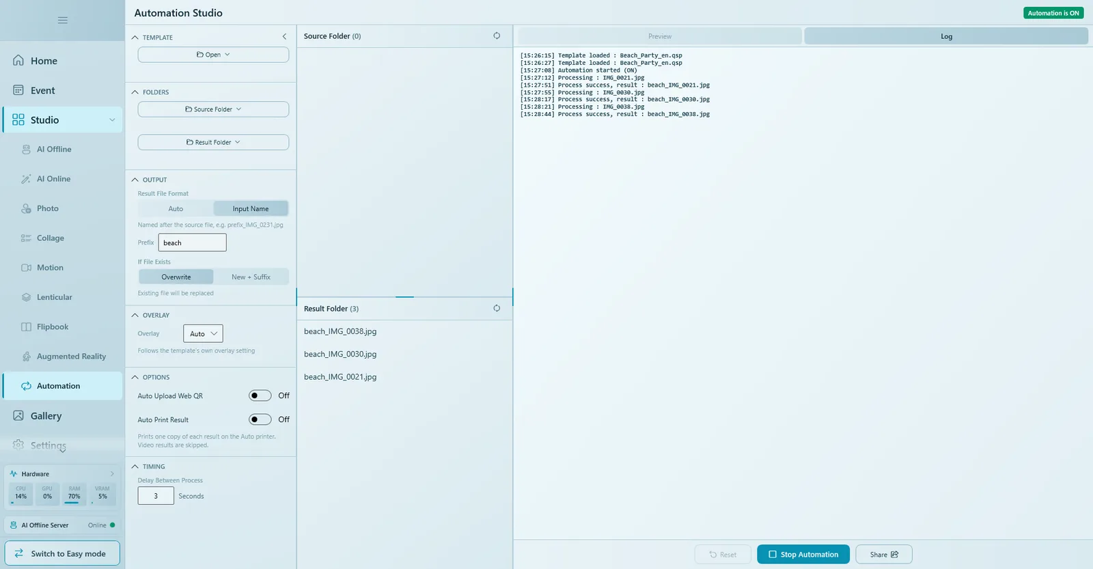Screen dimensions: 1093x569
Task: Open the Event section
Action: click(62, 90)
